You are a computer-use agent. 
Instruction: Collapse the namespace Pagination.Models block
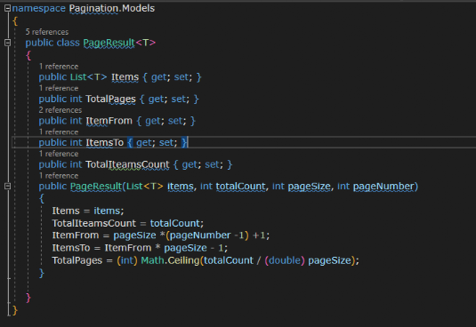click(x=8, y=8)
